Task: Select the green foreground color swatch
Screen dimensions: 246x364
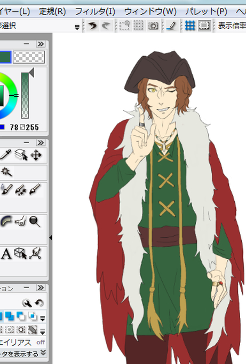Action: point(5,57)
